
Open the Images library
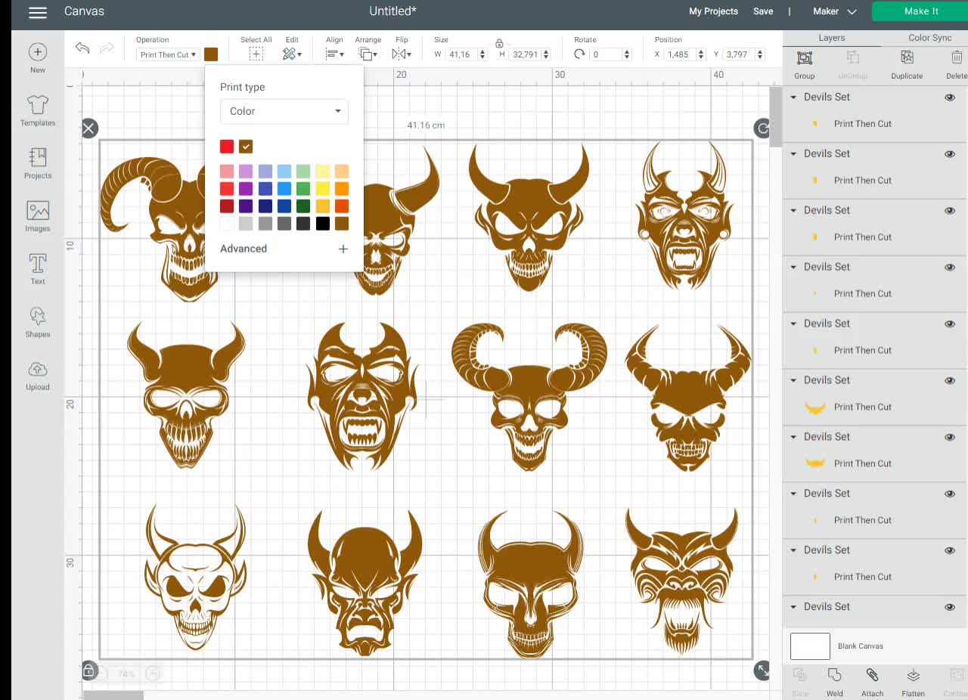(x=38, y=216)
